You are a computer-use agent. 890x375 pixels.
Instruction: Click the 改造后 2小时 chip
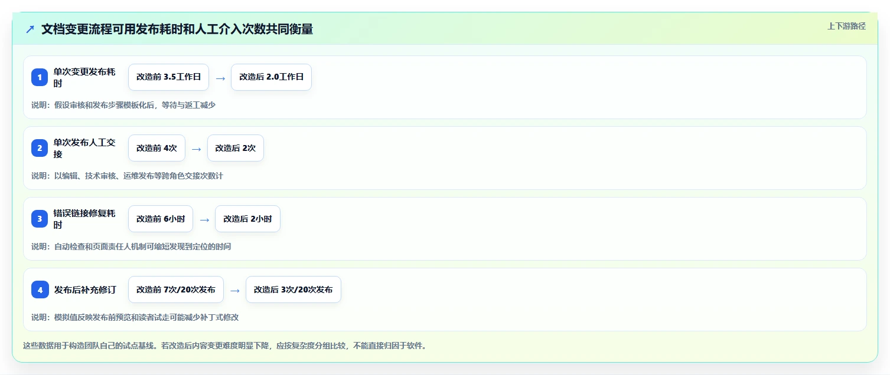pyautogui.click(x=247, y=219)
